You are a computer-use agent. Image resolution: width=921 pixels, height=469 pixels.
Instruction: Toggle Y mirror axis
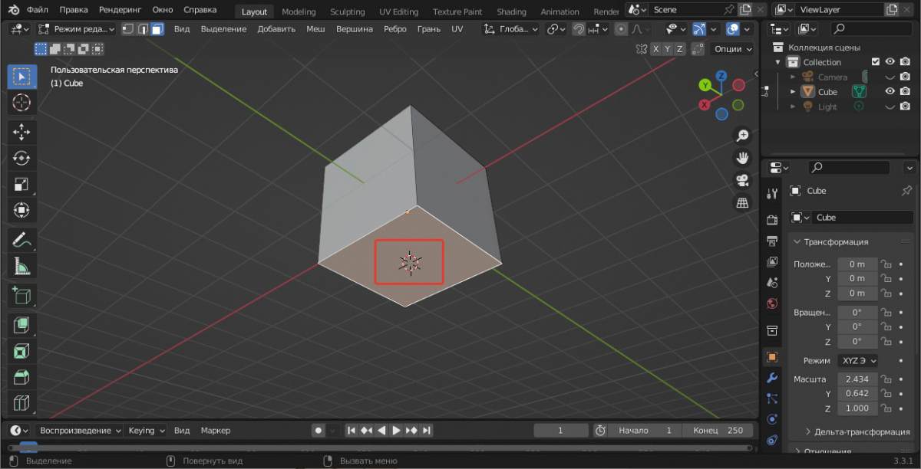click(x=668, y=48)
